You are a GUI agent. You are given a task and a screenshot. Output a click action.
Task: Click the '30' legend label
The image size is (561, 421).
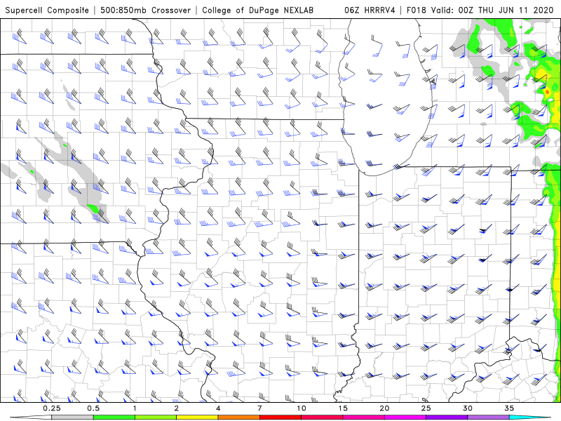pos(468,408)
